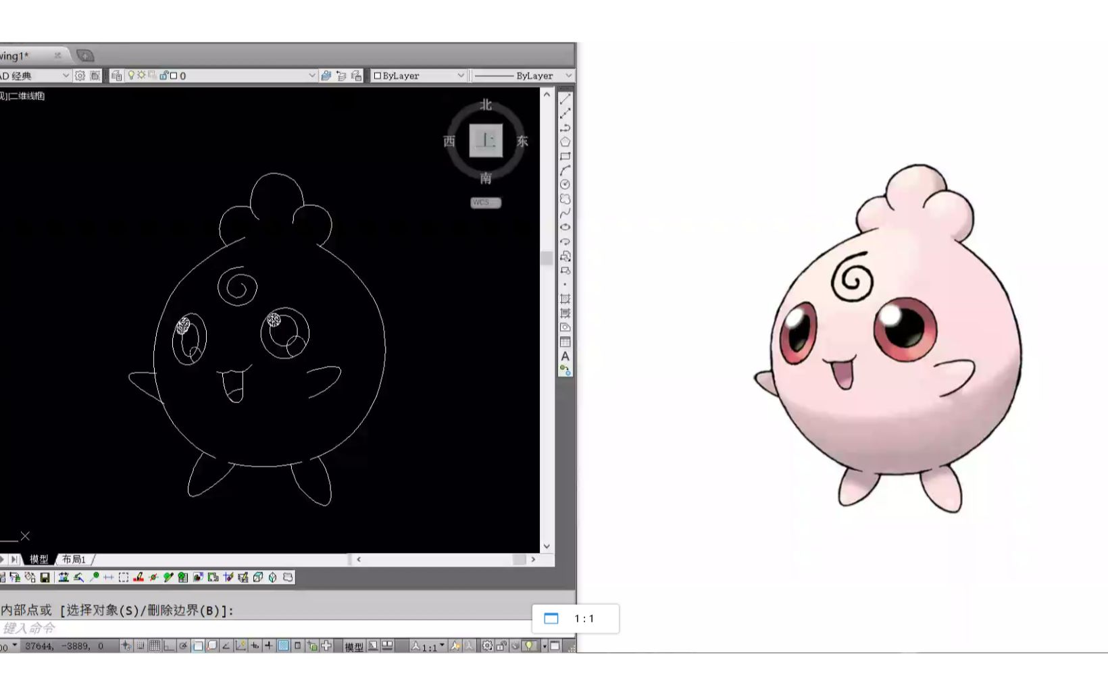This screenshot has height=692, width=1108.
Task: Select the Add Selected tool
Action: tap(565, 370)
